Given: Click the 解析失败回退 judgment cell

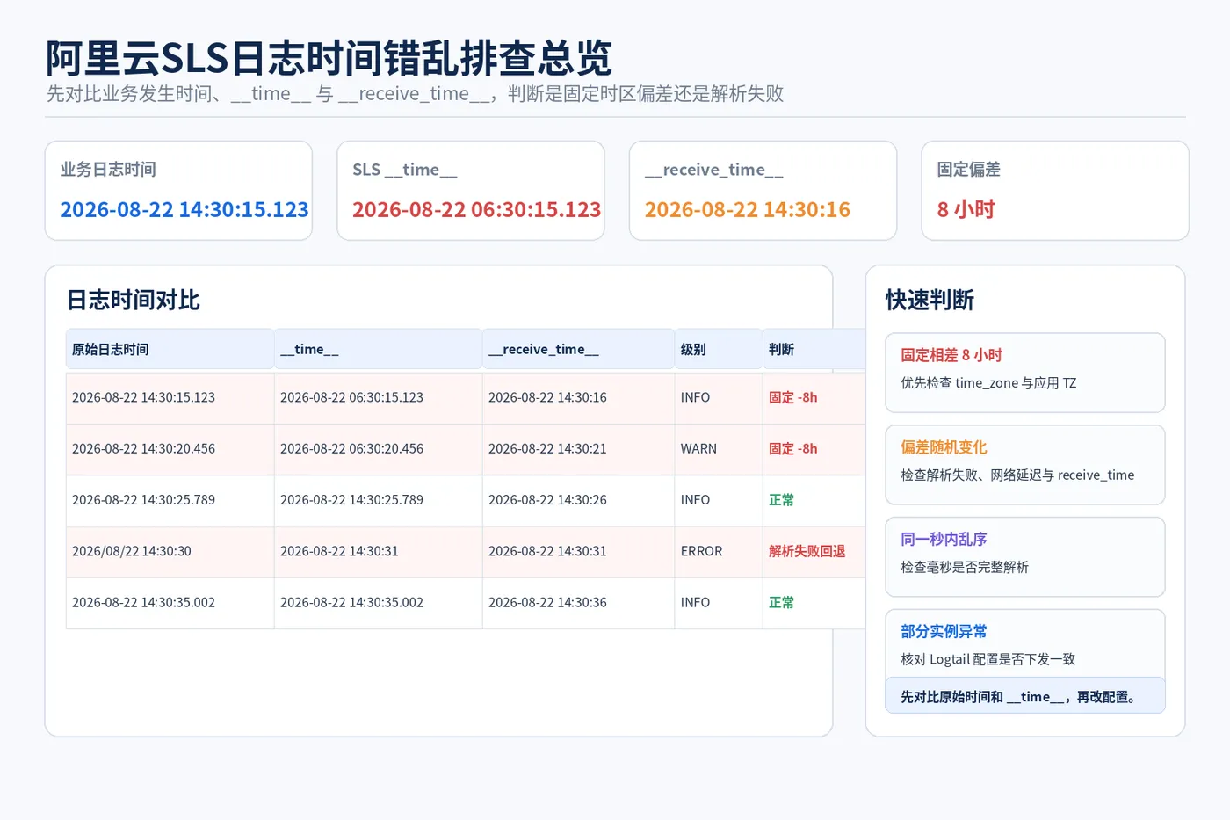Looking at the screenshot, I should pyautogui.click(x=814, y=551).
